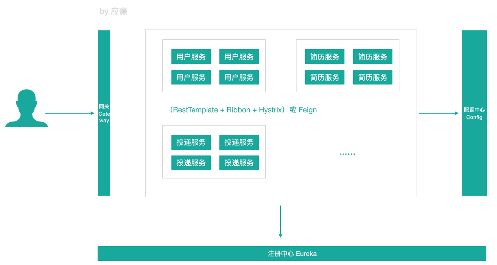This screenshot has height=265, width=497.
Task: Click the top-left 投递服务 box
Action: click(x=191, y=142)
